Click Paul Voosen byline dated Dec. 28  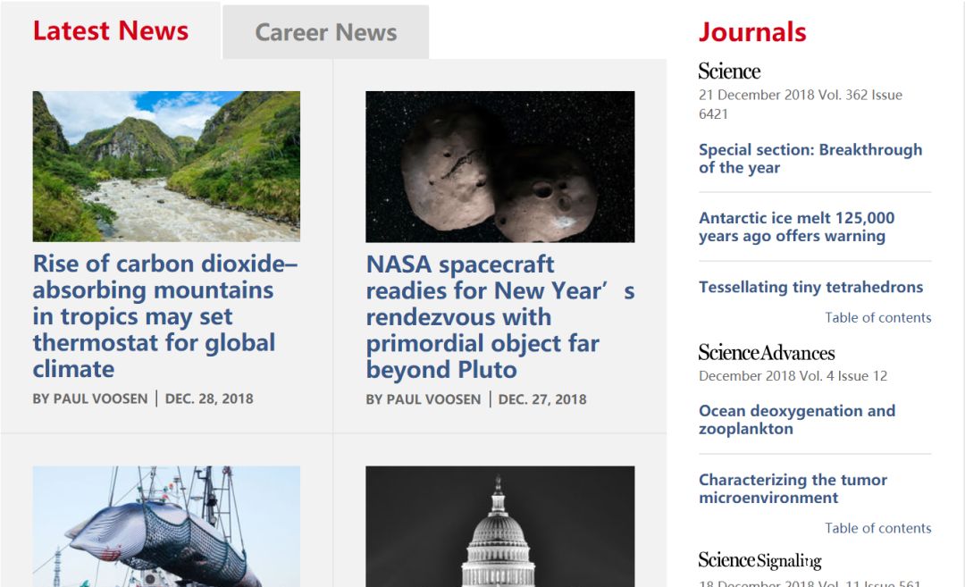click(90, 399)
